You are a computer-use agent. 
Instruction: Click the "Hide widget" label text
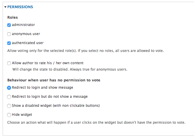[x=22, y=114]
